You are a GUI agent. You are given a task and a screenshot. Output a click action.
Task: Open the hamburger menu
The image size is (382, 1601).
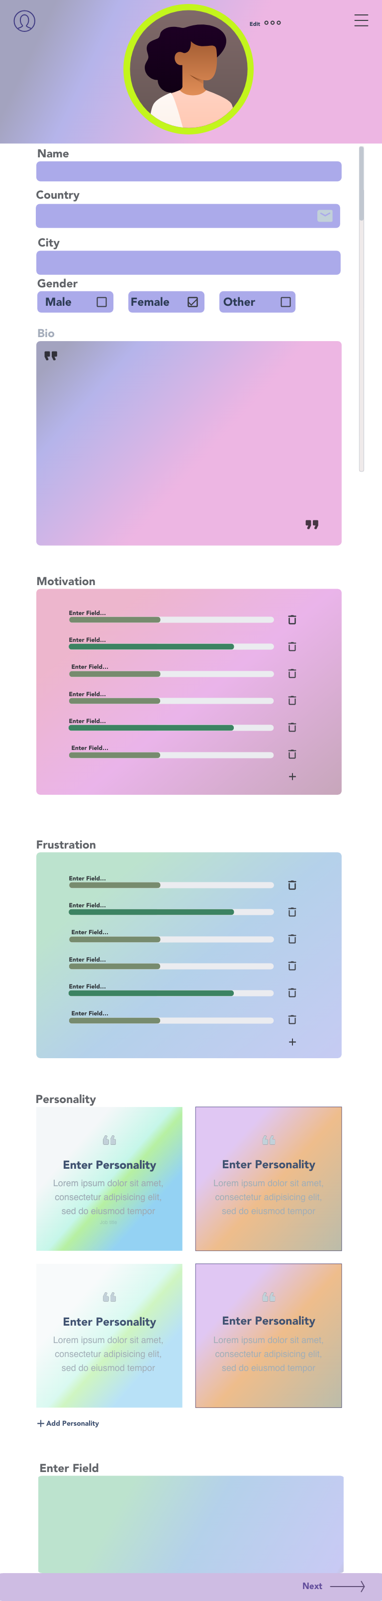(361, 20)
